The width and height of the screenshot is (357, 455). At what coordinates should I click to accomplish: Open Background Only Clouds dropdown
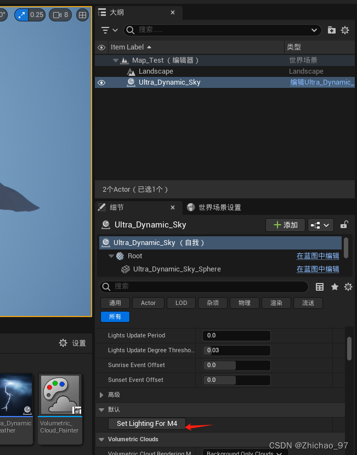pyautogui.click(x=245, y=453)
